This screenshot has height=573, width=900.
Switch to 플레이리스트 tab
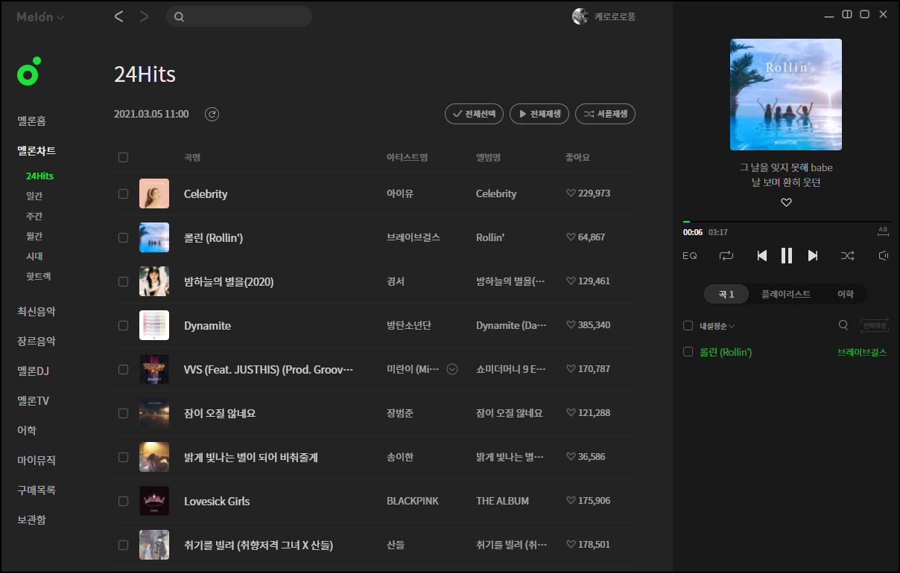point(785,294)
